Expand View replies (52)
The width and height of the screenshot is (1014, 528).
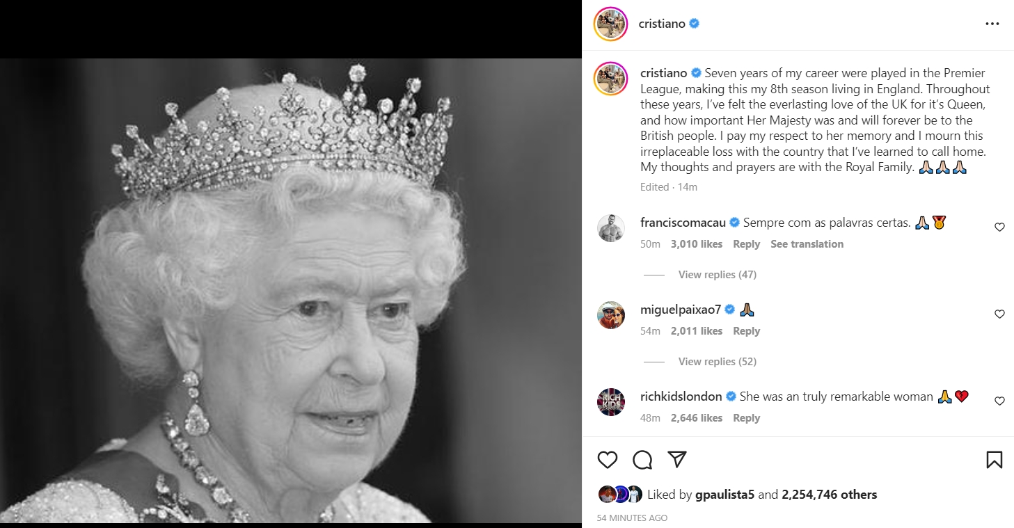717,362
